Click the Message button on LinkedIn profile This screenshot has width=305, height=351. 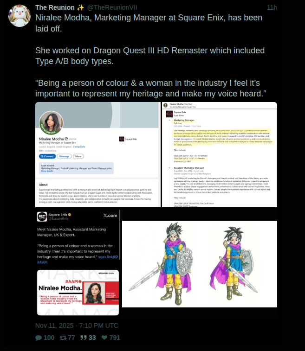coord(65,156)
